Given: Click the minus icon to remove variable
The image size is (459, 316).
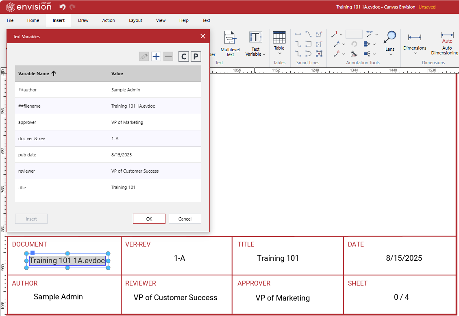Looking at the screenshot, I should (x=168, y=56).
